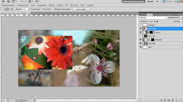Viewport: 183px width, 102px height.
Task: Click the fx layer style icon
Action: (165, 100)
